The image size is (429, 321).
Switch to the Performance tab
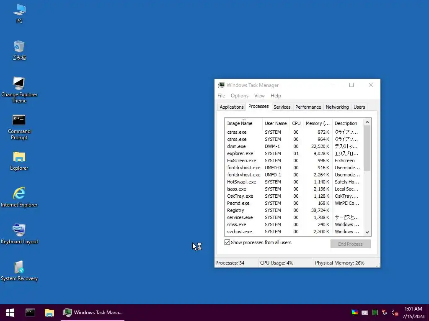pyautogui.click(x=308, y=107)
